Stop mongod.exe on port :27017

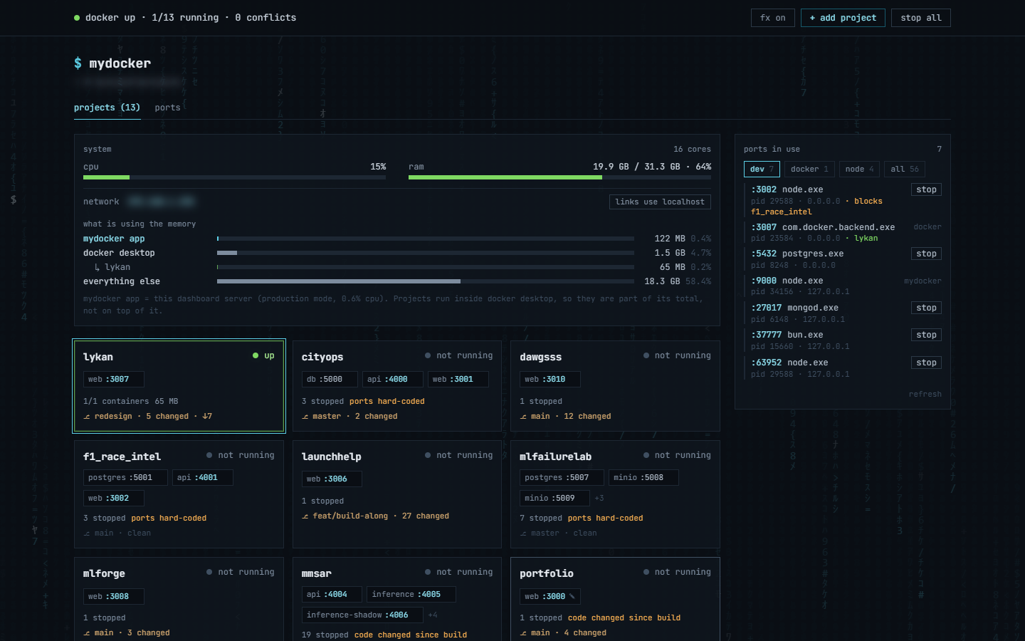926,308
